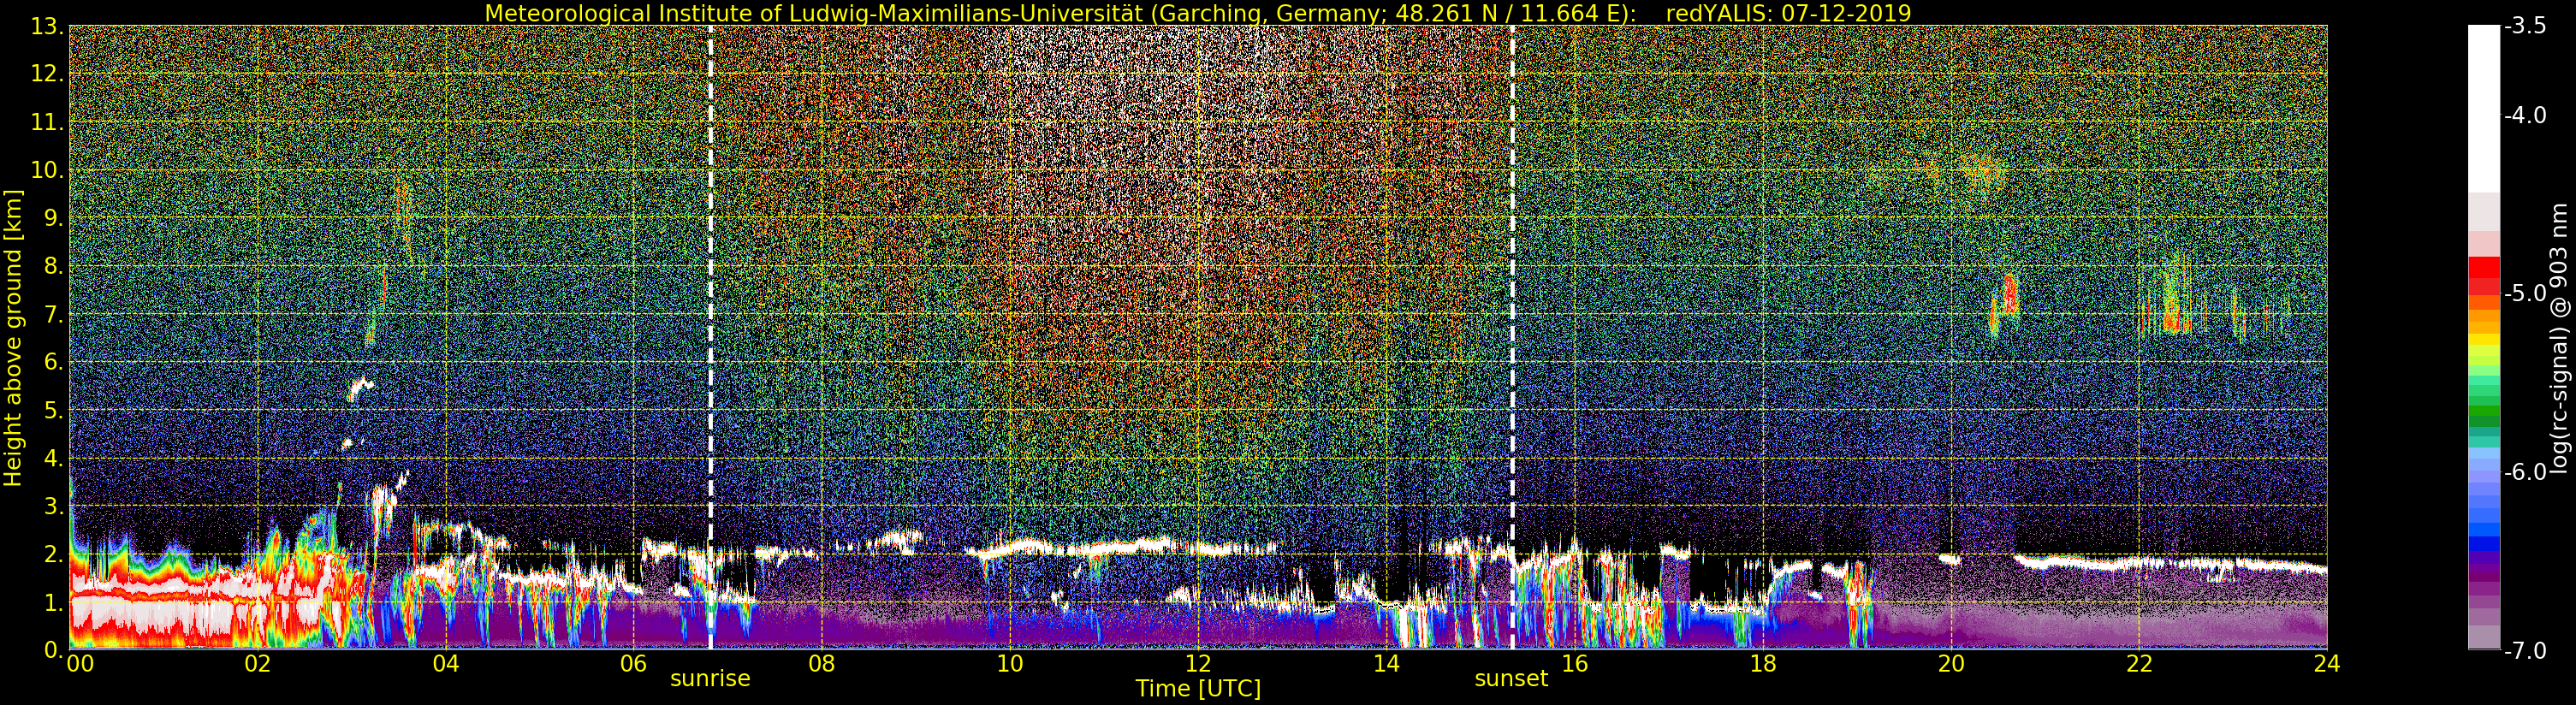Click the 13 km height tick label
The width and height of the screenshot is (2576, 705).
coord(46,27)
